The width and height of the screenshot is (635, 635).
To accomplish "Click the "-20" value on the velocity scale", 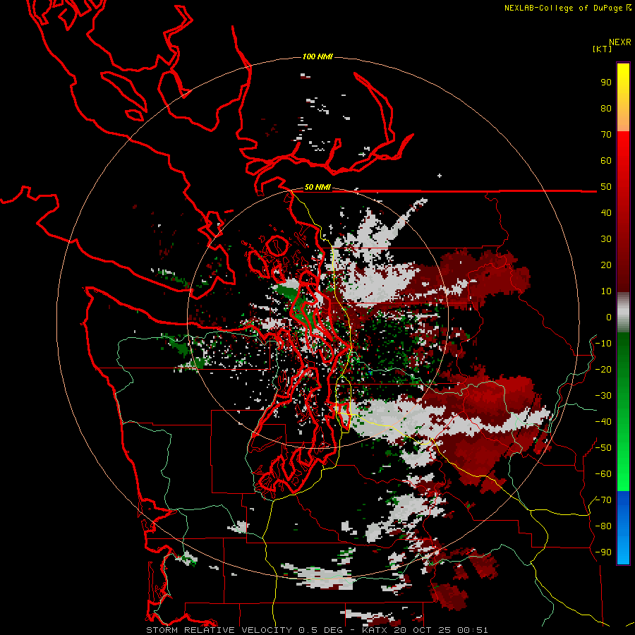I will point(603,370).
